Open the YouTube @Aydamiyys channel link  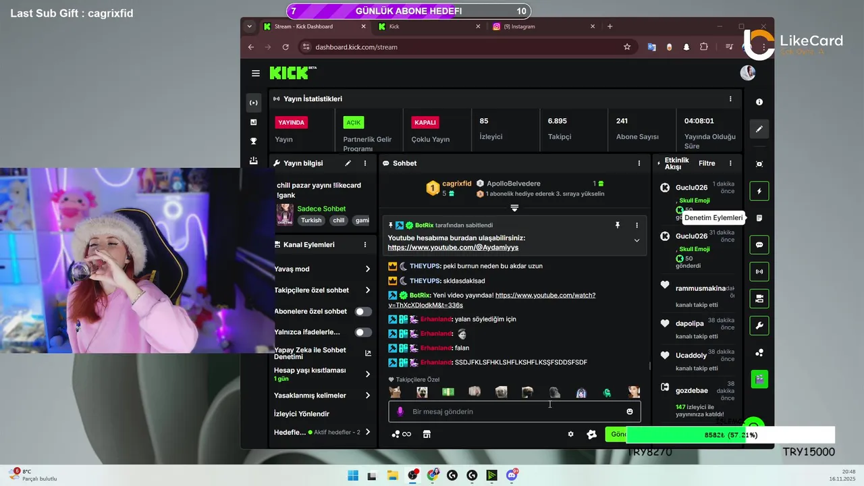[453, 248]
